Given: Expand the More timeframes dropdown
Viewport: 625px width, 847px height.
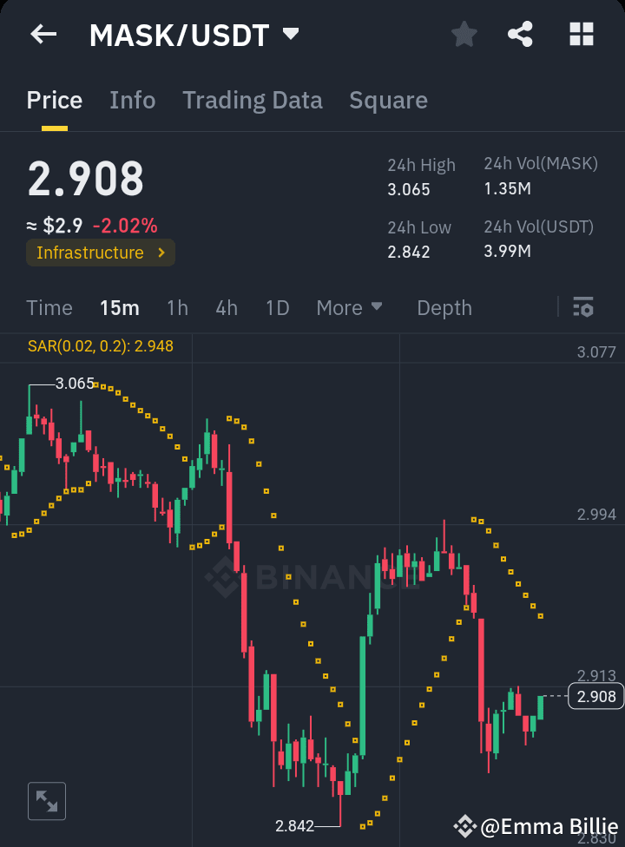Looking at the screenshot, I should (x=350, y=307).
